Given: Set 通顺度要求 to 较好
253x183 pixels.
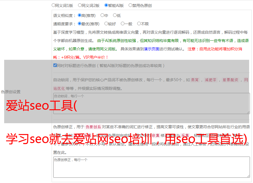Looking at the screenshot, I should pyautogui.click(x=106, y=24).
